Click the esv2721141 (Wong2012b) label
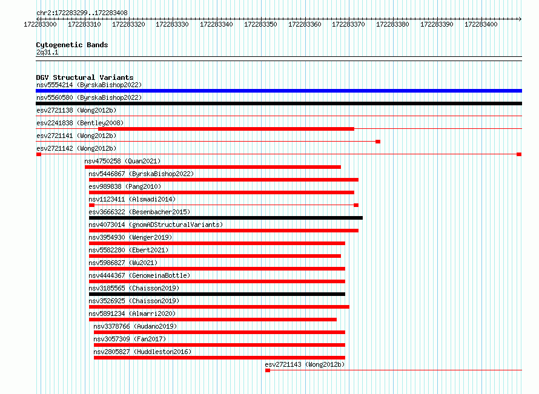Image resolution: width=539 pixels, height=394 pixels. [x=76, y=136]
